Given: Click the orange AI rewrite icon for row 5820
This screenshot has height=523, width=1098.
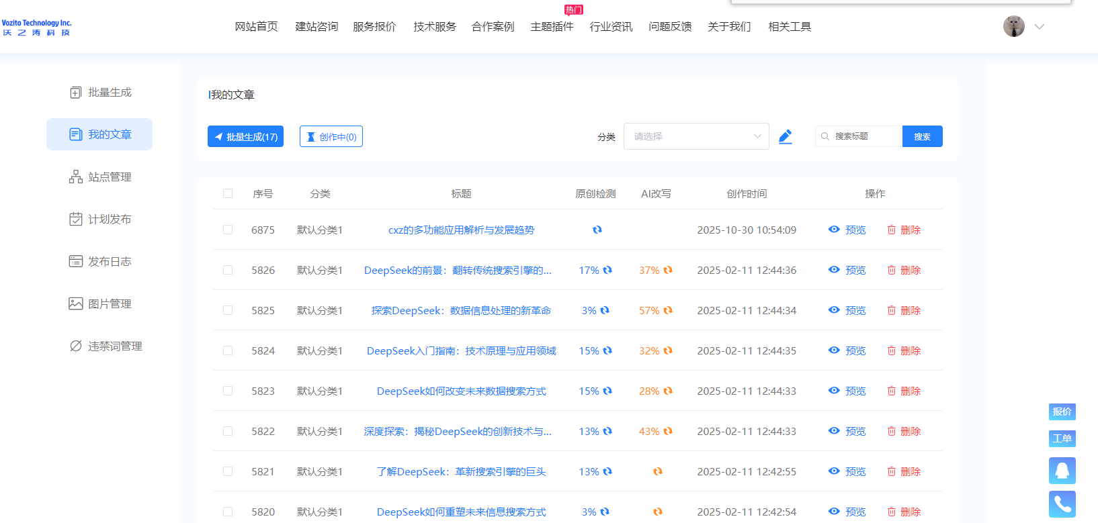Looking at the screenshot, I should tap(658, 512).
